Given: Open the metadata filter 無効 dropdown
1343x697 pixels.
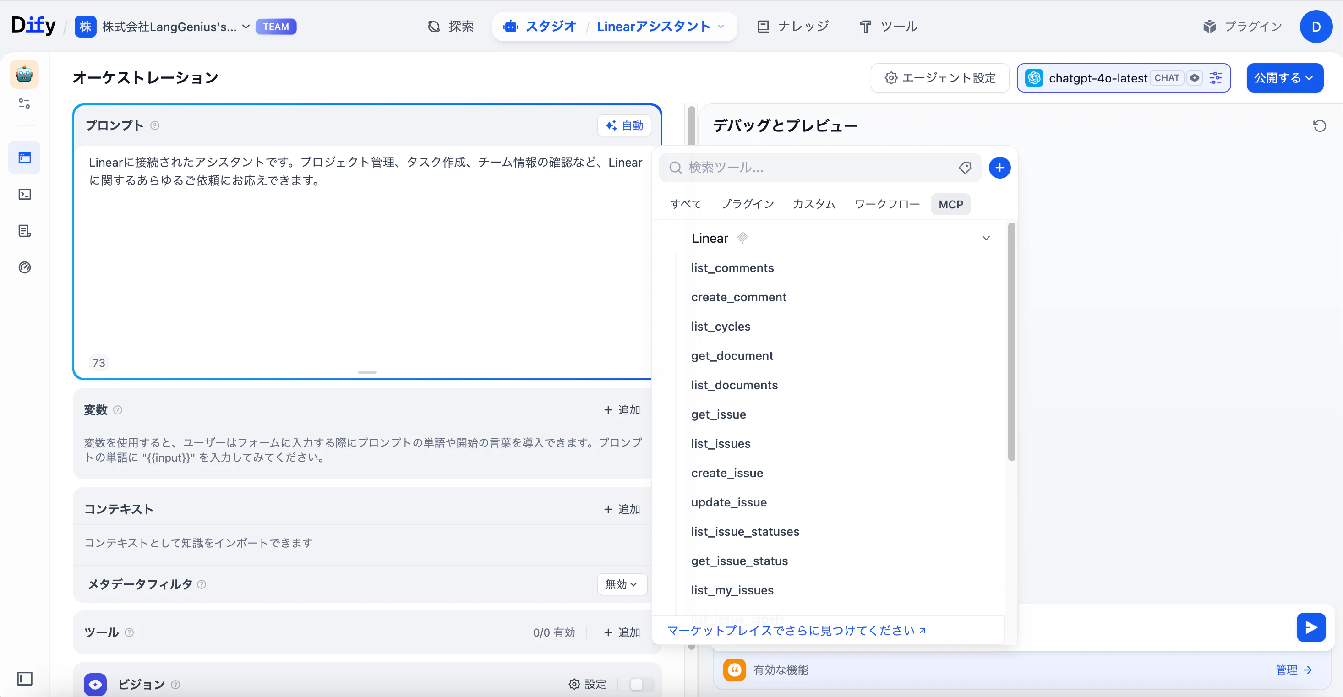Looking at the screenshot, I should point(622,584).
